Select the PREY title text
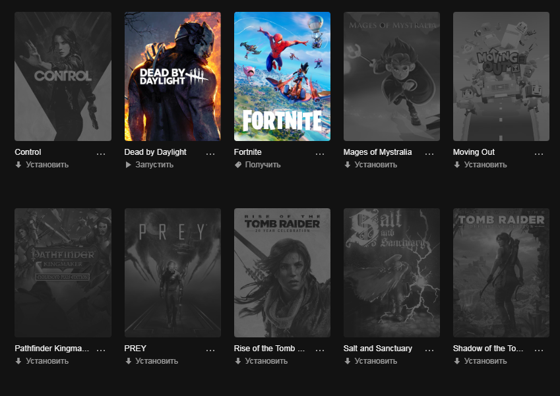 pos(135,349)
